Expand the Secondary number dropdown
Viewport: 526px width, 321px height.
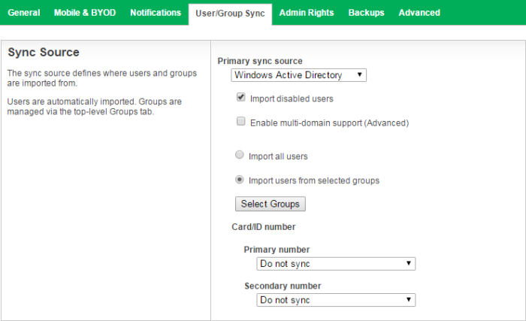[x=336, y=300]
